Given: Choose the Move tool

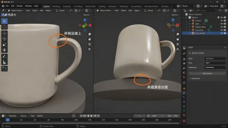Looking at the screenshot, I should 4,33.
